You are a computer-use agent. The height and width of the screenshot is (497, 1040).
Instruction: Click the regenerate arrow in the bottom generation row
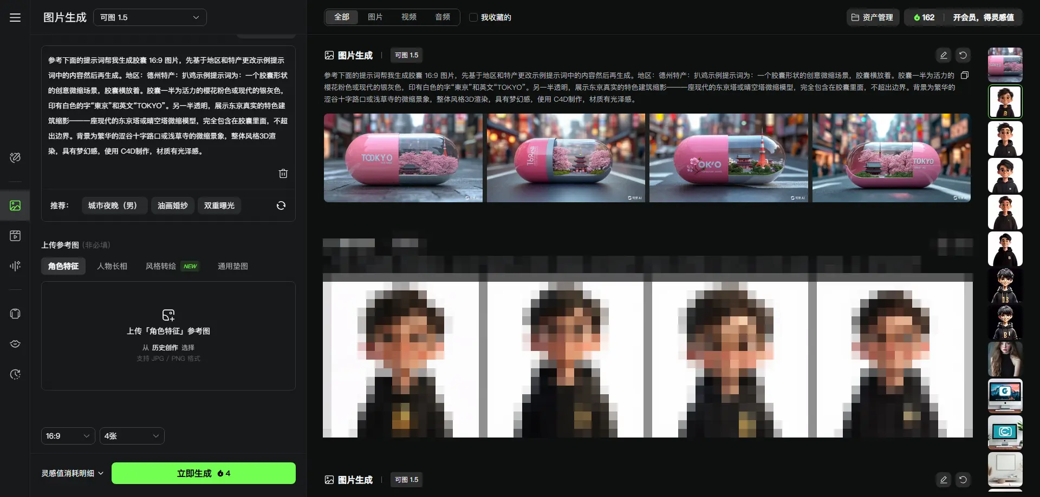(x=963, y=480)
